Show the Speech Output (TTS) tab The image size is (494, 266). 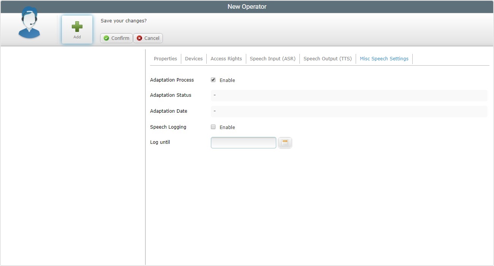(x=328, y=59)
